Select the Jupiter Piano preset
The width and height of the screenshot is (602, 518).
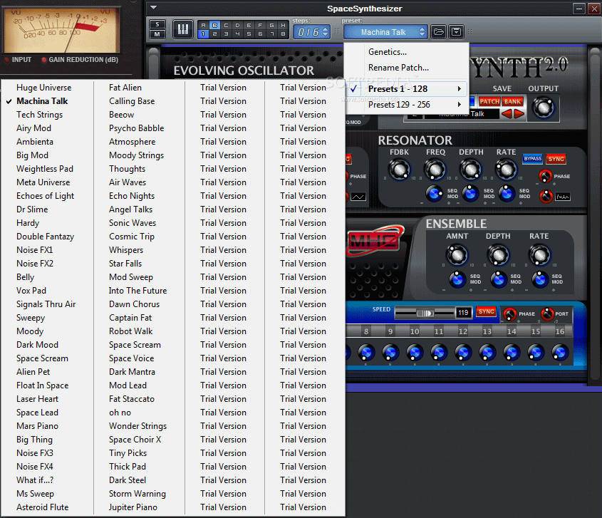(133, 507)
